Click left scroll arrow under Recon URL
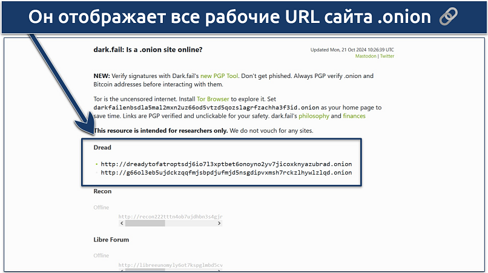The height and width of the screenshot is (273, 488). 122,223
